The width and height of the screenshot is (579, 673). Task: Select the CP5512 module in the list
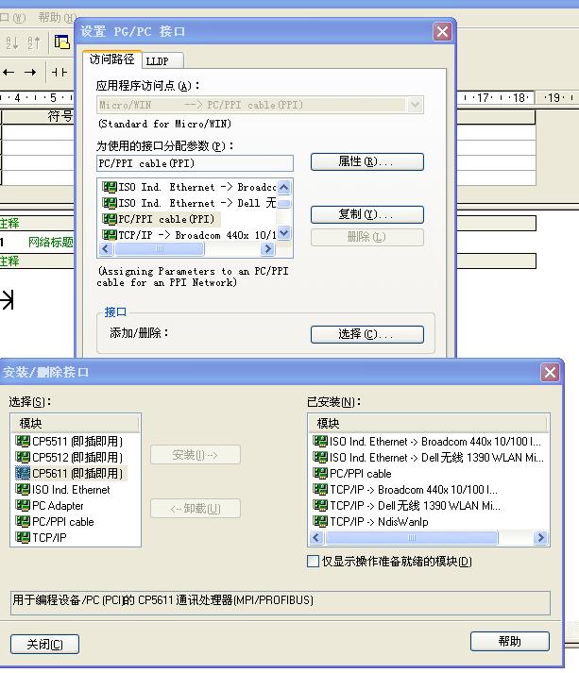click(x=77, y=458)
